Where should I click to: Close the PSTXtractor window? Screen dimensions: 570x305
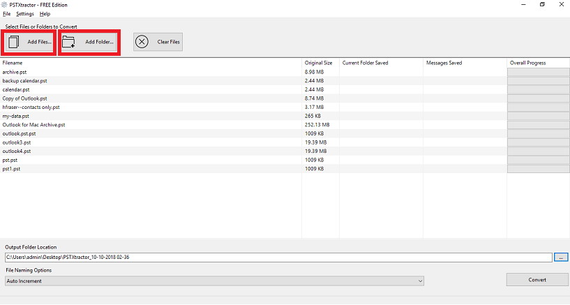[561, 5]
